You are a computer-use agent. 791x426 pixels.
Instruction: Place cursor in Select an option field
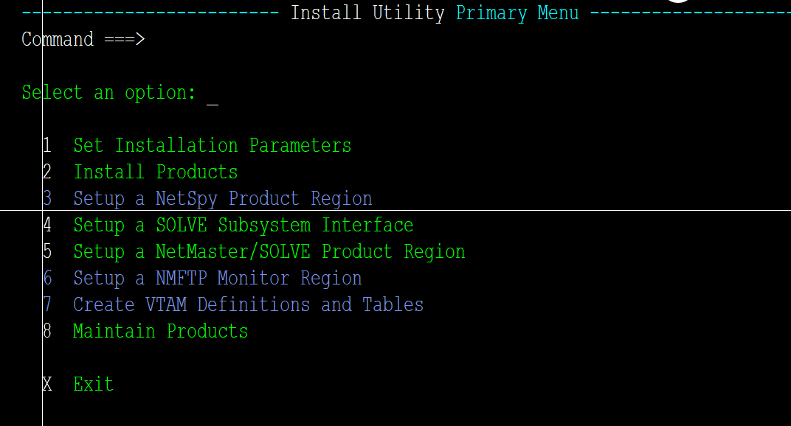point(213,94)
